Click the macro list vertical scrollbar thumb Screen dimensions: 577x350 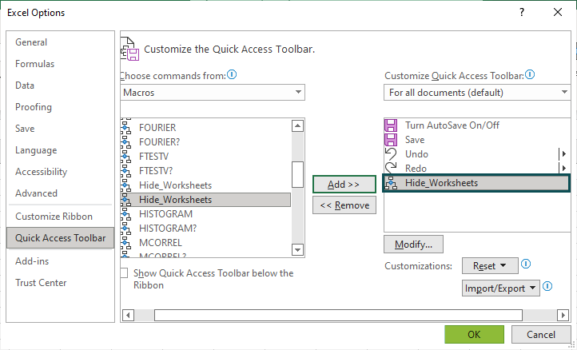(x=297, y=174)
